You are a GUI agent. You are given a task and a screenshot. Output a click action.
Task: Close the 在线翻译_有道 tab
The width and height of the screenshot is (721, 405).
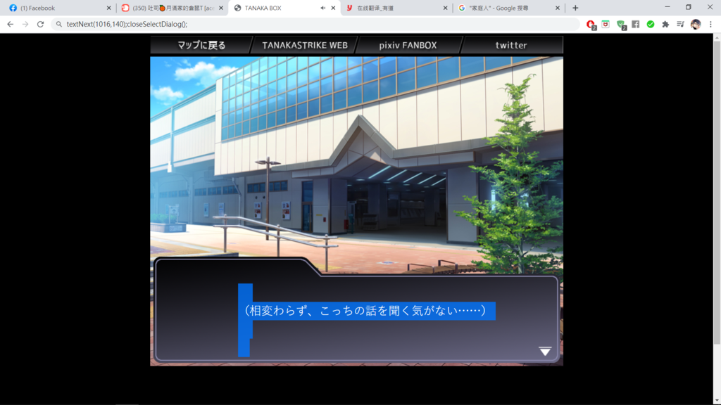445,8
